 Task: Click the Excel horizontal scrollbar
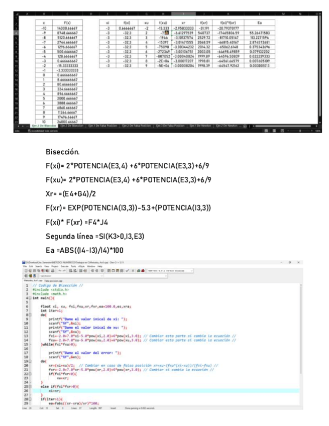[283, 126]
